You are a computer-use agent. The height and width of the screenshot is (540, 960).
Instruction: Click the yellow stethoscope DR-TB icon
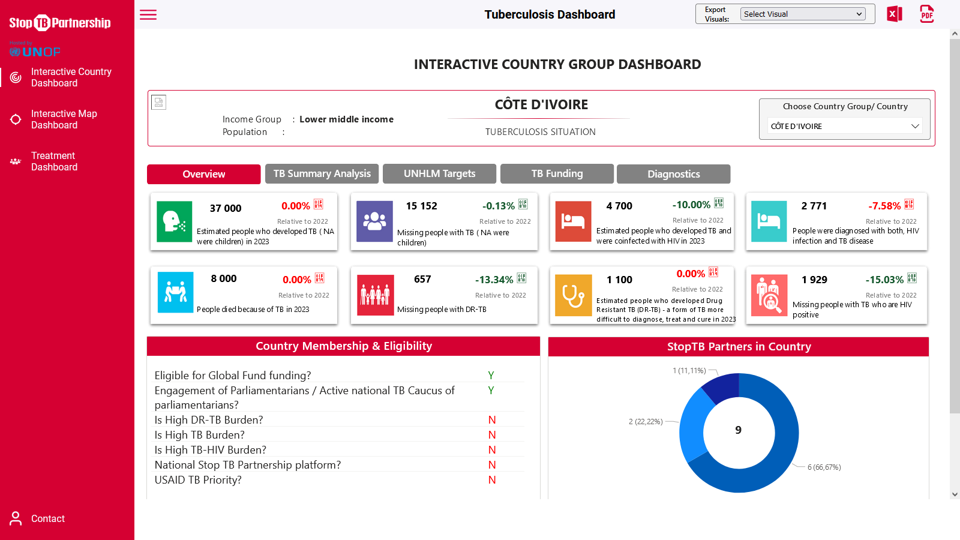click(x=573, y=295)
